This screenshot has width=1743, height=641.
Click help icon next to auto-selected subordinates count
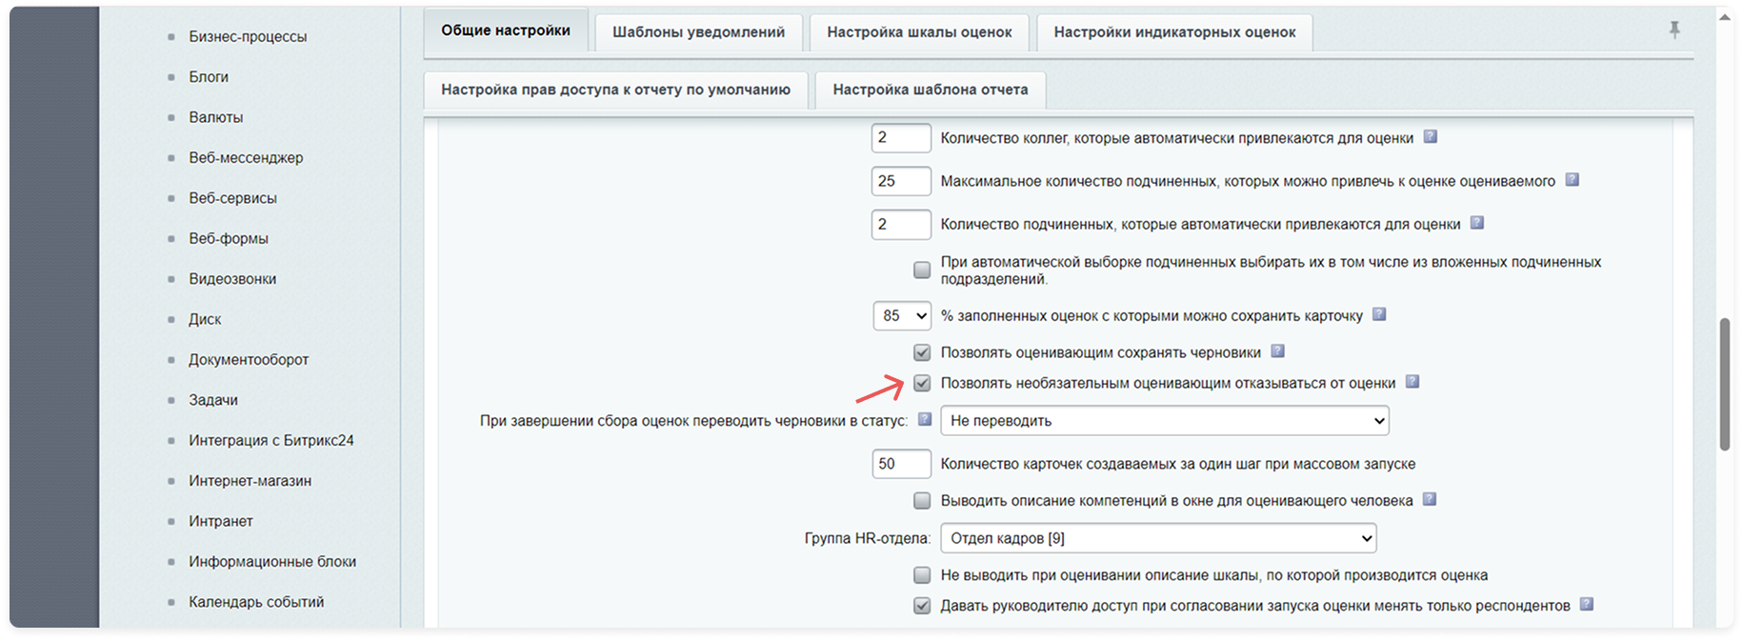(1476, 223)
